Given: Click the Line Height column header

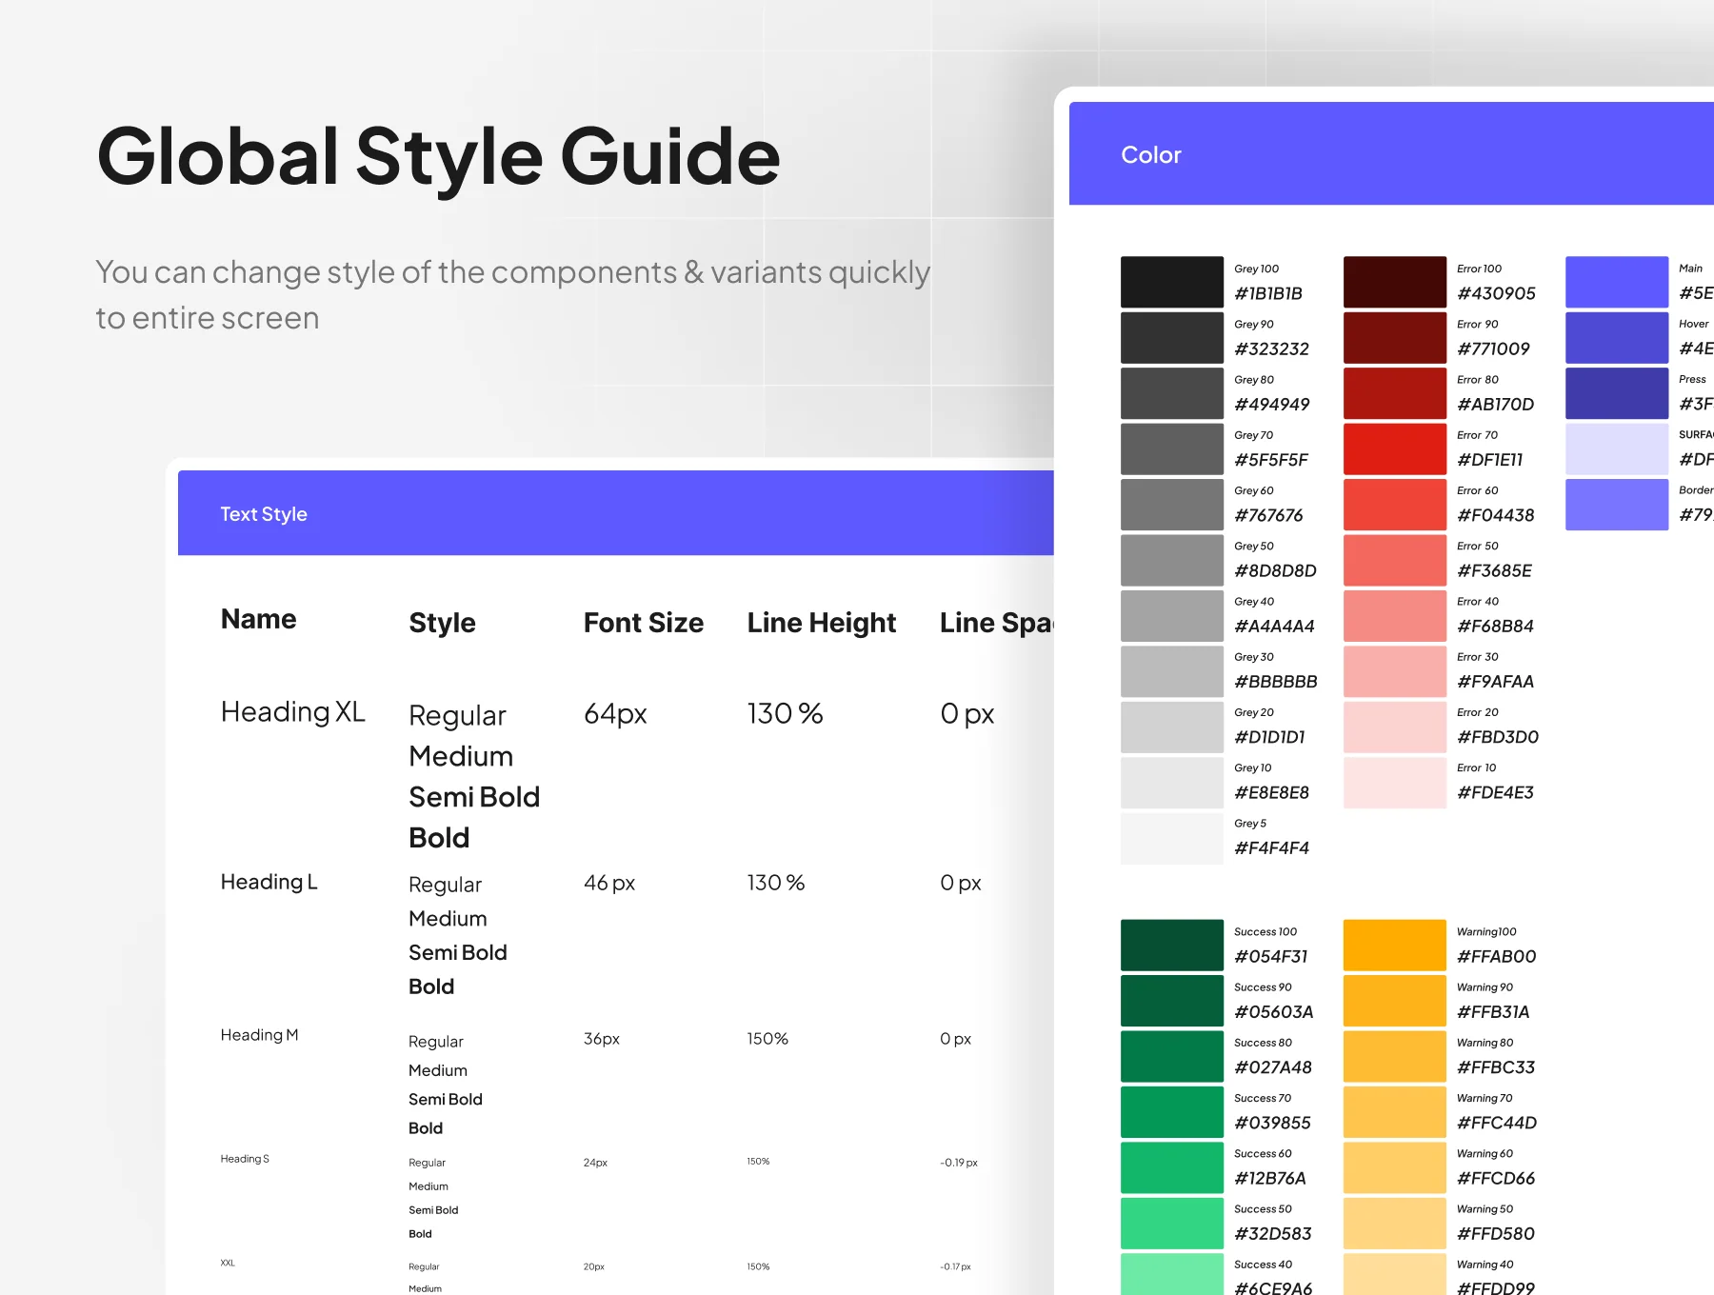Looking at the screenshot, I should click(x=822, y=623).
